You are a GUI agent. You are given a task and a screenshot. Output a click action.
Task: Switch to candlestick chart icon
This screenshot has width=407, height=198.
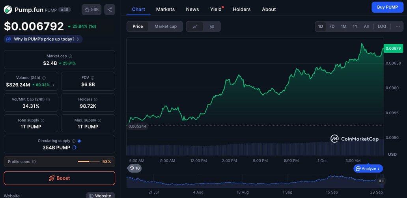[x=212, y=26]
